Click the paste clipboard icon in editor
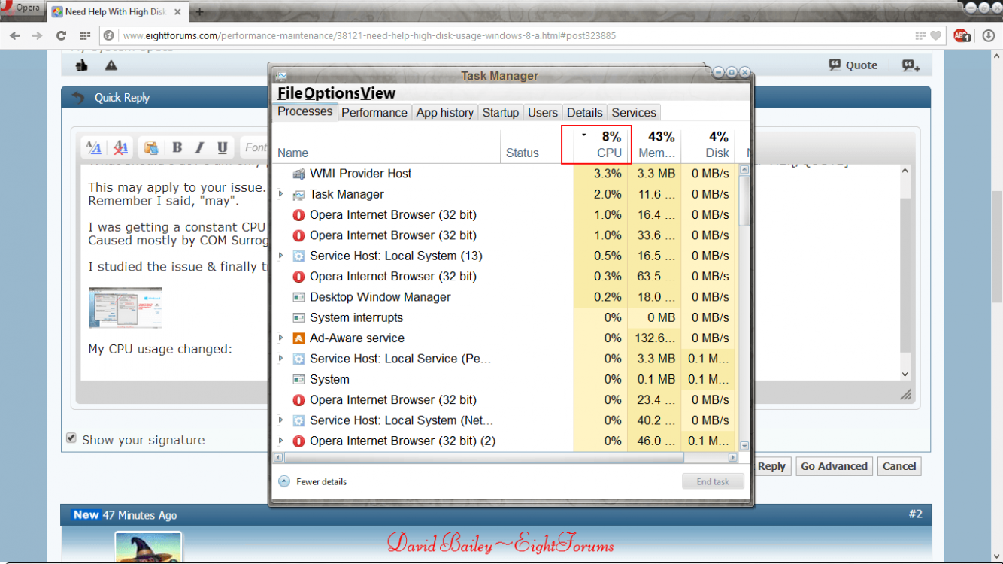The width and height of the screenshot is (1003, 564). click(x=151, y=147)
